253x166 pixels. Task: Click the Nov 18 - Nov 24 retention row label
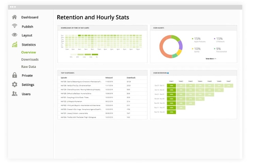(160, 112)
